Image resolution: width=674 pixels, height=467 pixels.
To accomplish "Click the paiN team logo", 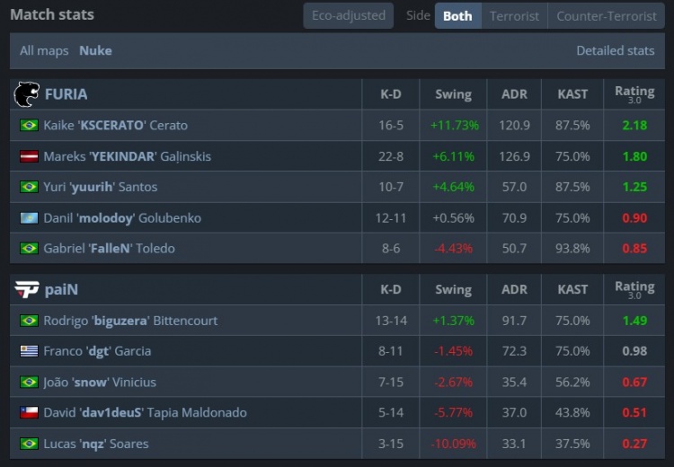I will click(x=26, y=289).
